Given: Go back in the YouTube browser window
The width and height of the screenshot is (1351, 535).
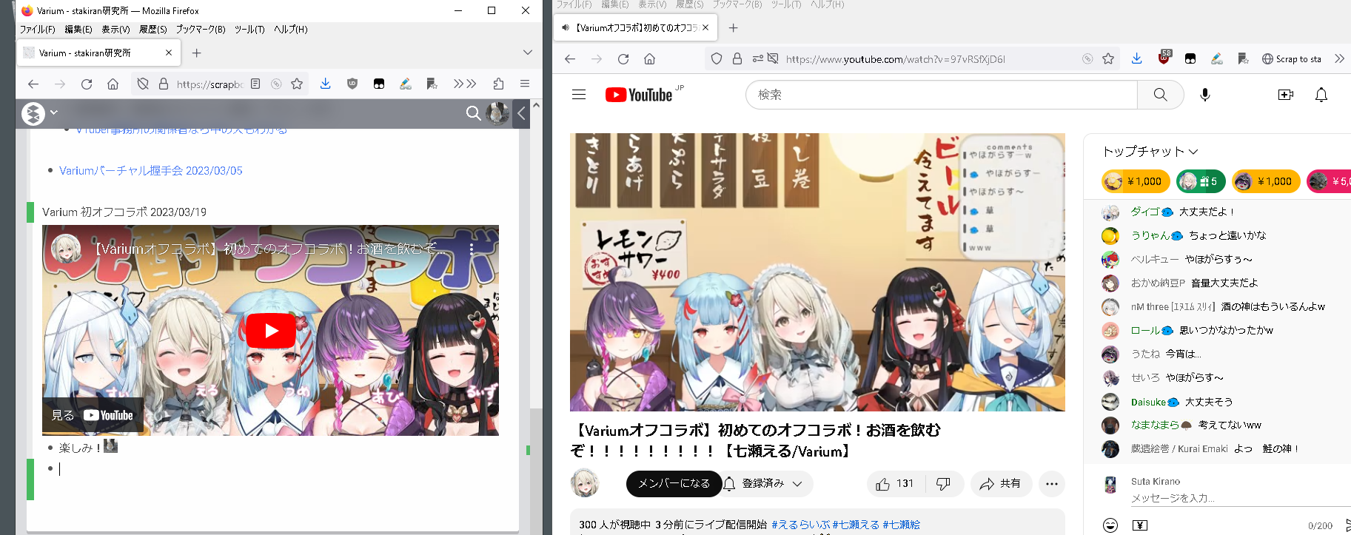Looking at the screenshot, I should (x=570, y=59).
